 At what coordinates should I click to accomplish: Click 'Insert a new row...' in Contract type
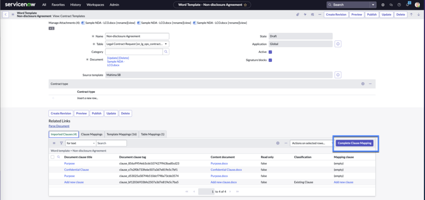click(88, 98)
